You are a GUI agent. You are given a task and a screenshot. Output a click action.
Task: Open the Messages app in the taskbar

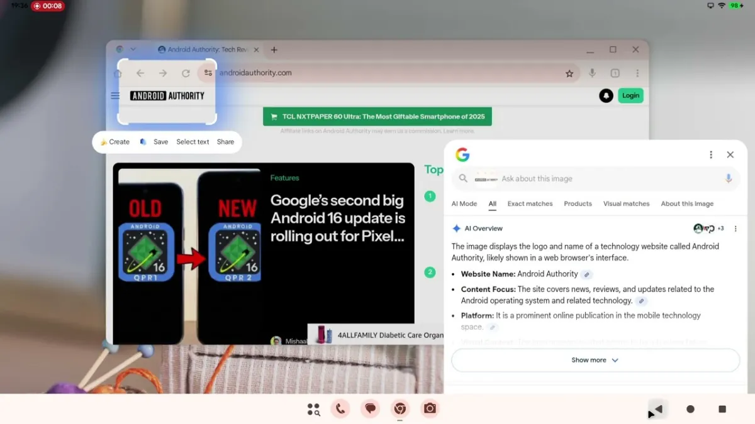pyautogui.click(x=371, y=409)
